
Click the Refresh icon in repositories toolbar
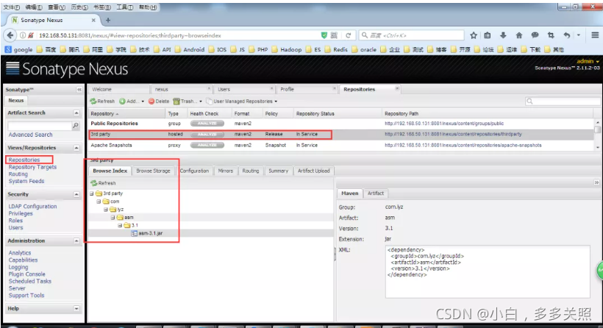(102, 101)
